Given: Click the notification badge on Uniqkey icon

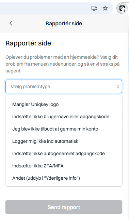Looking at the screenshot, I should tap(125, 11).
